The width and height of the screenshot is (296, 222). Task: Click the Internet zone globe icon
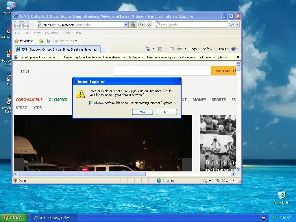tap(159, 180)
